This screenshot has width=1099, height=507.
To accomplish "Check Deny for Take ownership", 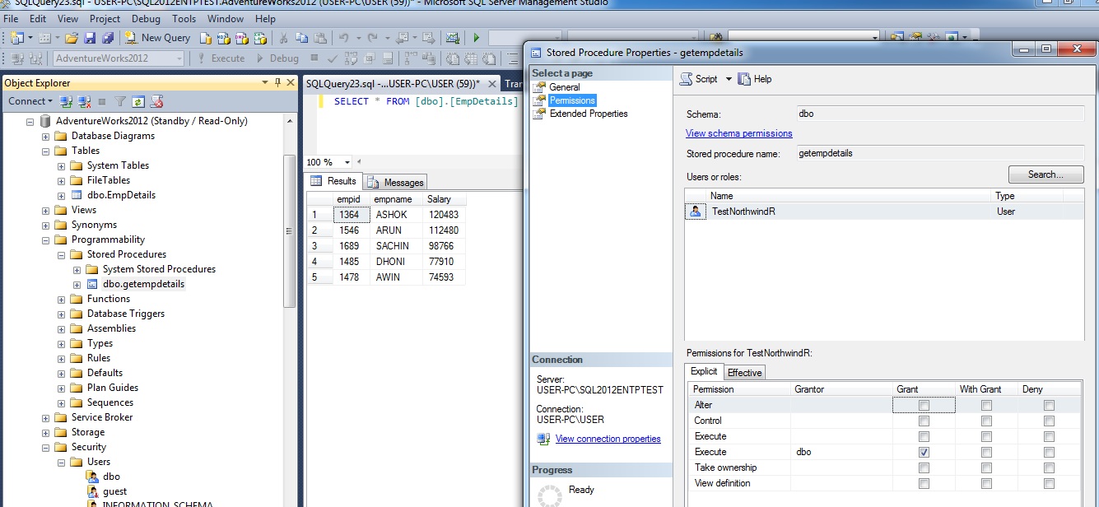I will pyautogui.click(x=1049, y=467).
